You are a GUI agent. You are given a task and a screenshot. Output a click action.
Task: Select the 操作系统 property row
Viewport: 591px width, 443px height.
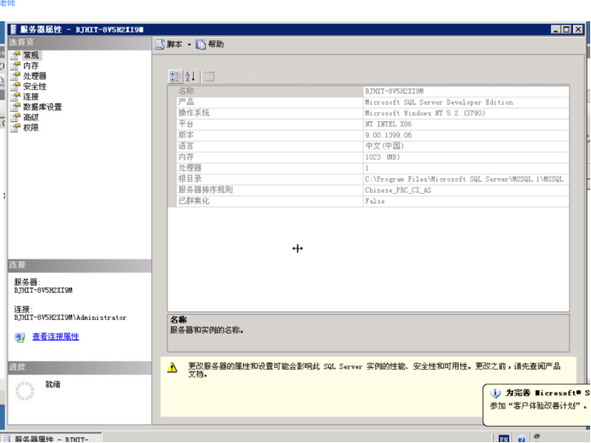368,113
